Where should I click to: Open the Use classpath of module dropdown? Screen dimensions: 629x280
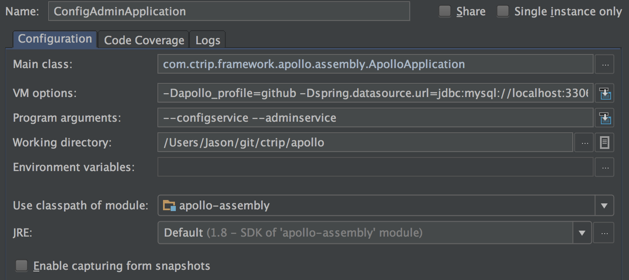pos(603,205)
